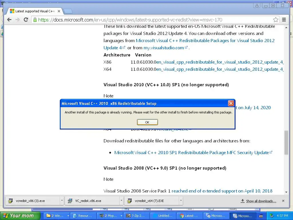This screenshot has width=293, height=220.
Task: Click Show all downloads
Action: (261, 201)
